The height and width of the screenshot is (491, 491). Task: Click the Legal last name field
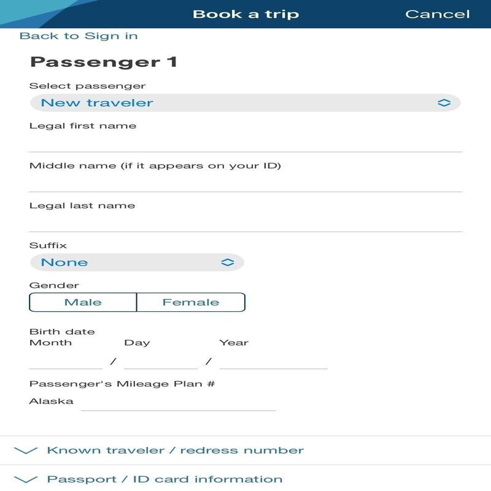tap(245, 222)
